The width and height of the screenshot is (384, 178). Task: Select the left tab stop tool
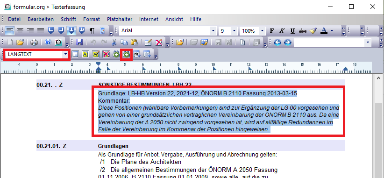tap(51, 31)
